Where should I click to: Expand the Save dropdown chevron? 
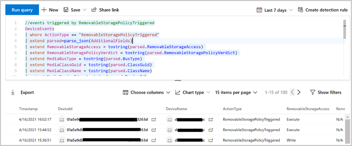pyautogui.click(x=85, y=10)
